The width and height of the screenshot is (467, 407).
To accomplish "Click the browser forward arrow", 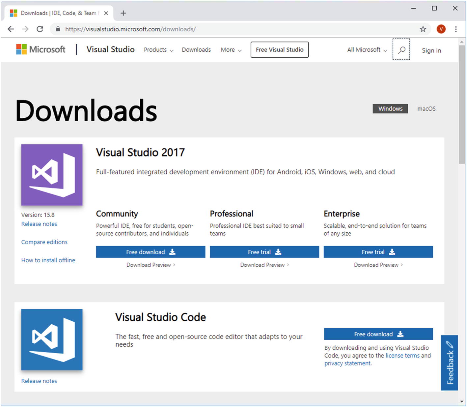I will (x=25, y=29).
